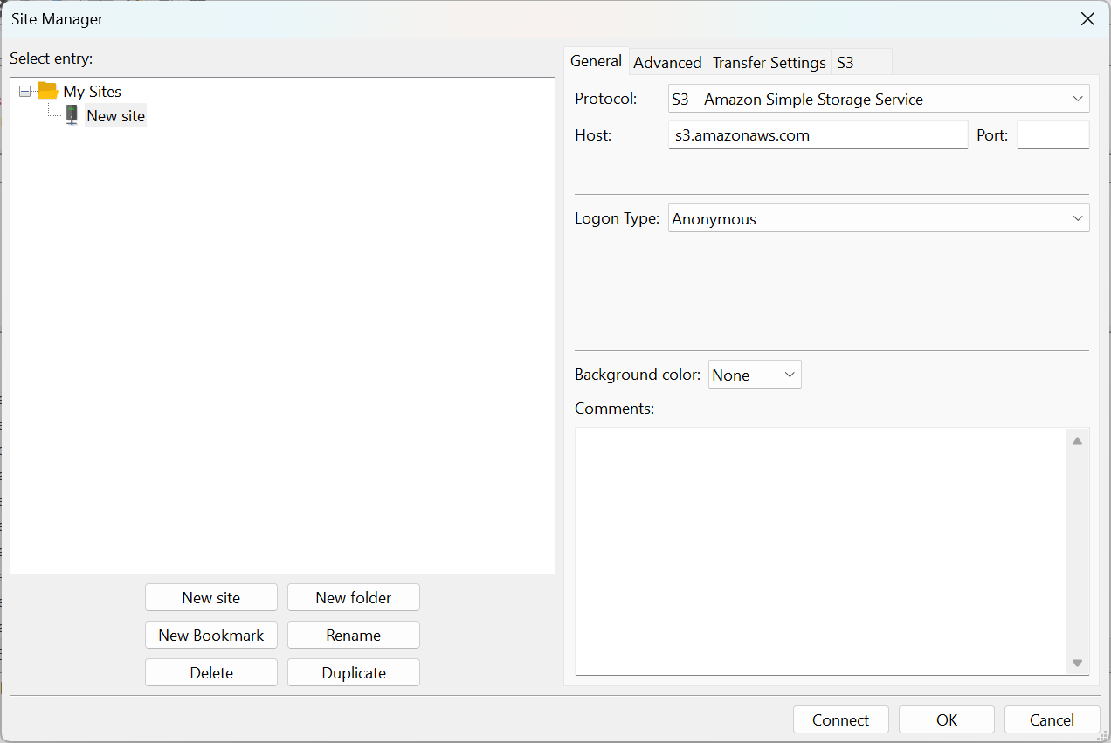Switch to the Advanced tab
The image size is (1111, 743).
[x=667, y=62]
